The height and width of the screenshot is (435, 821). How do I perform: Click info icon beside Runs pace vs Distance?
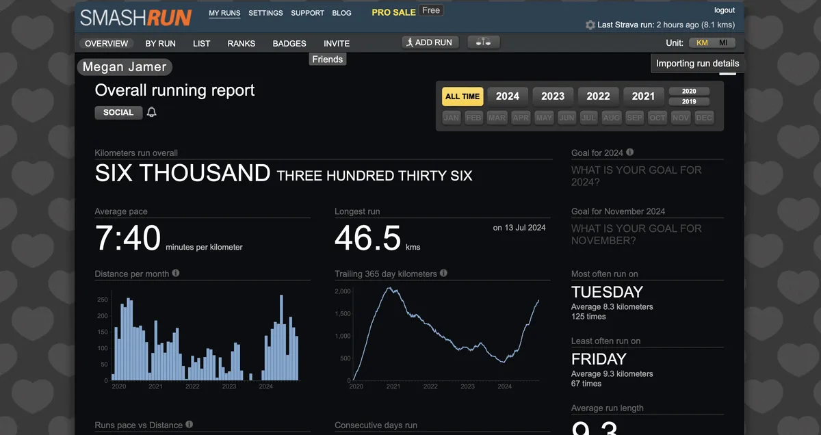click(189, 425)
